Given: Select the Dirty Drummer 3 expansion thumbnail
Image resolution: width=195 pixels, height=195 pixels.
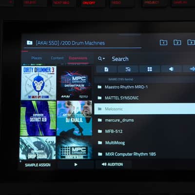Looking at the screenshot, I should 39,83.
